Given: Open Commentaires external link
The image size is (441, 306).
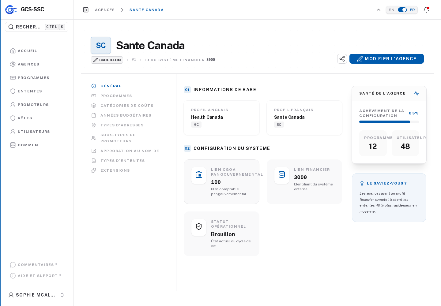Looking at the screenshot, I should [x=37, y=265].
